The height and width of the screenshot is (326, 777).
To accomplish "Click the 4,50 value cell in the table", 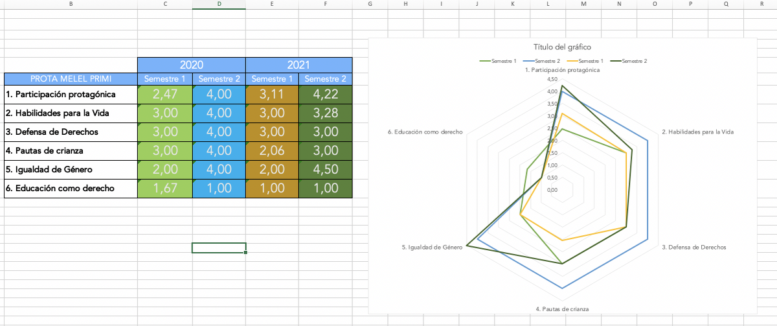I will 326,170.
